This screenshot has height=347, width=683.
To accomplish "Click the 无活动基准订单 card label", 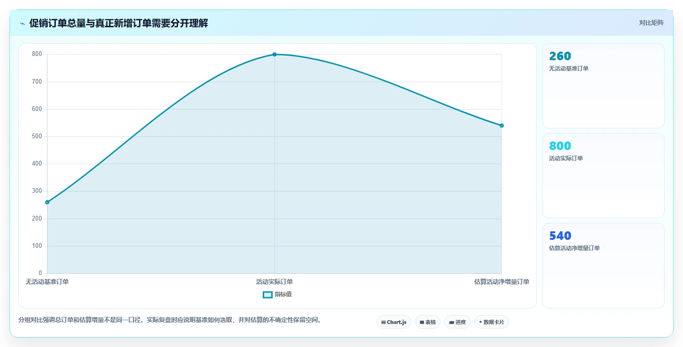I will click(x=569, y=69).
